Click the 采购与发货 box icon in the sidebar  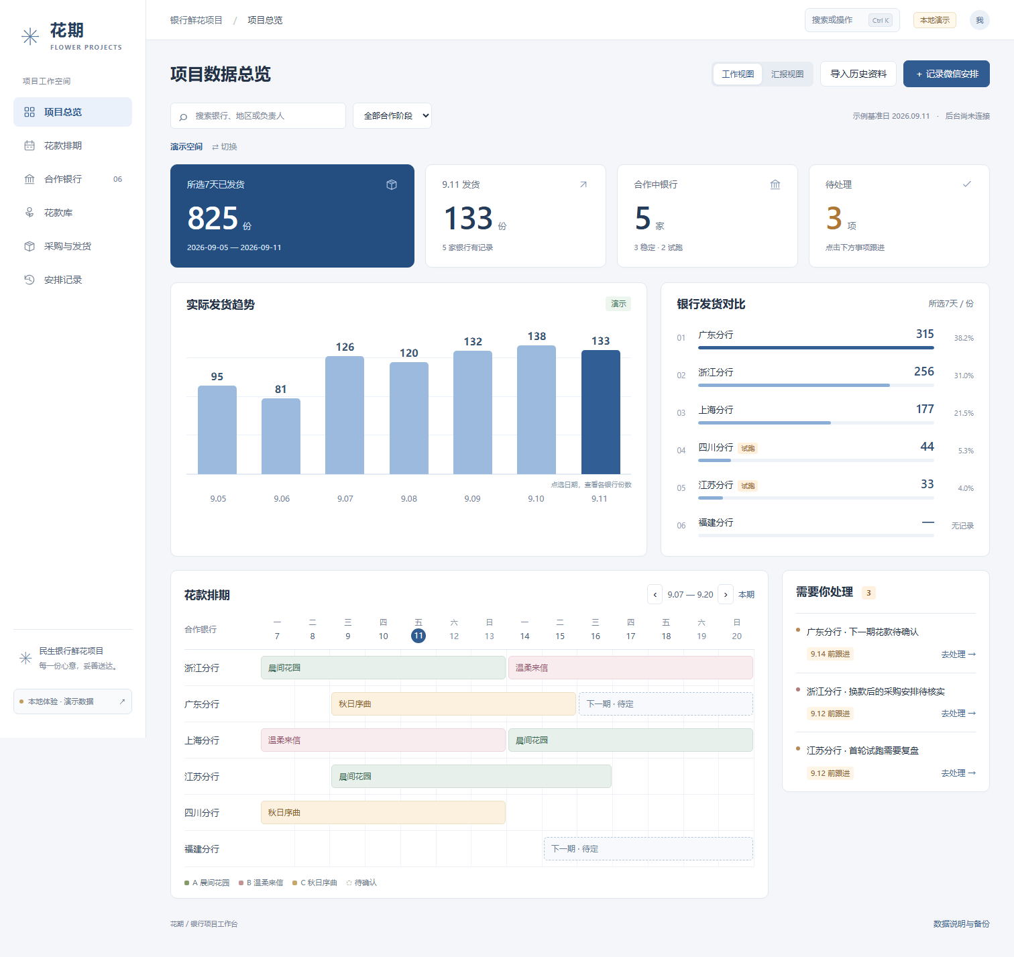coord(30,246)
